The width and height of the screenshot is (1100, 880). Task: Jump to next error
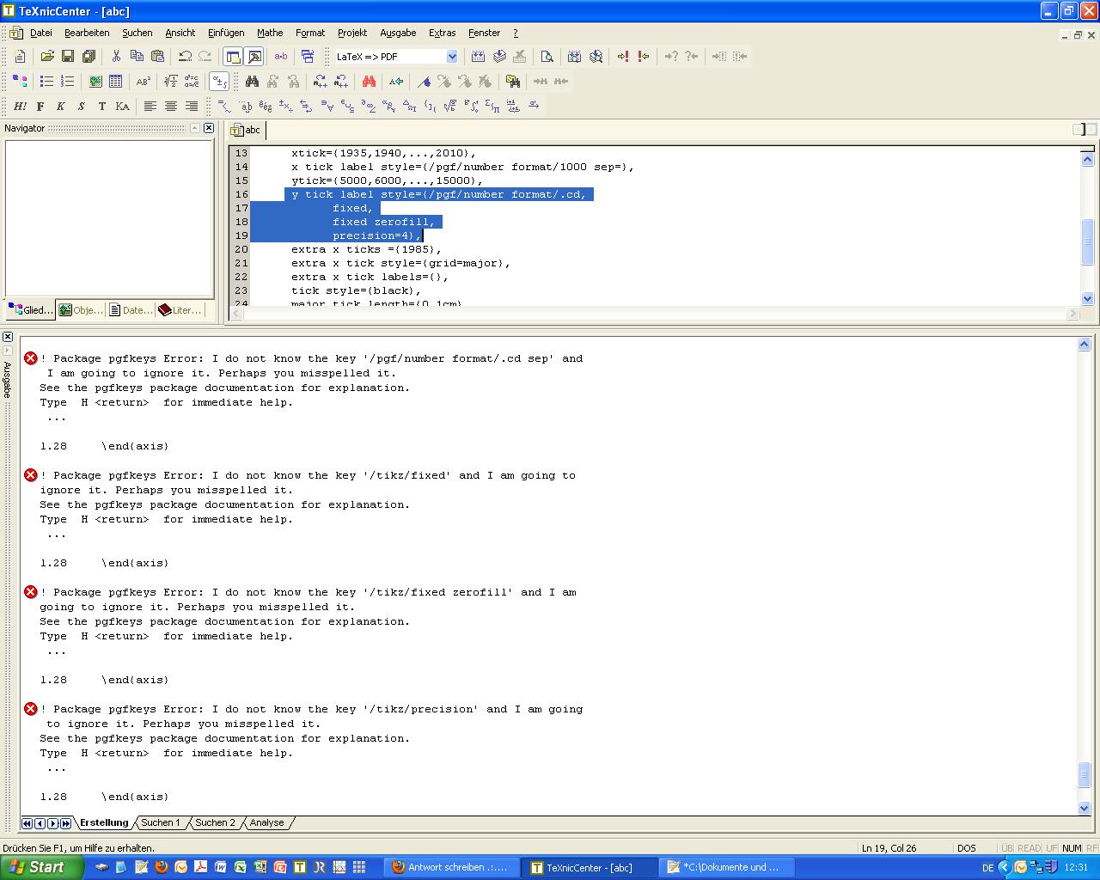tap(623, 57)
